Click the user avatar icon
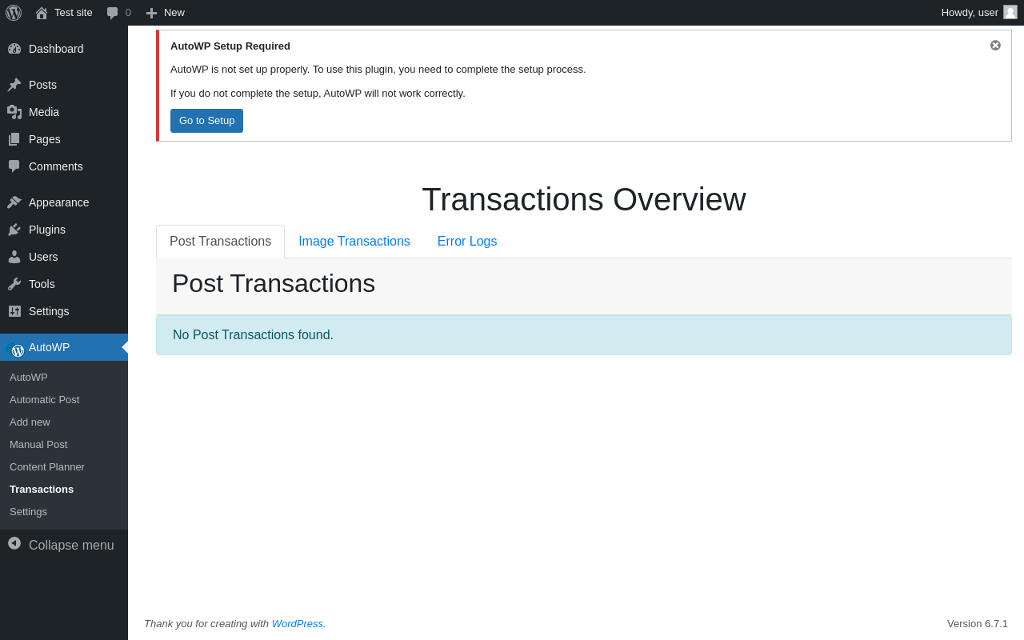1024x640 pixels. 1010,12
